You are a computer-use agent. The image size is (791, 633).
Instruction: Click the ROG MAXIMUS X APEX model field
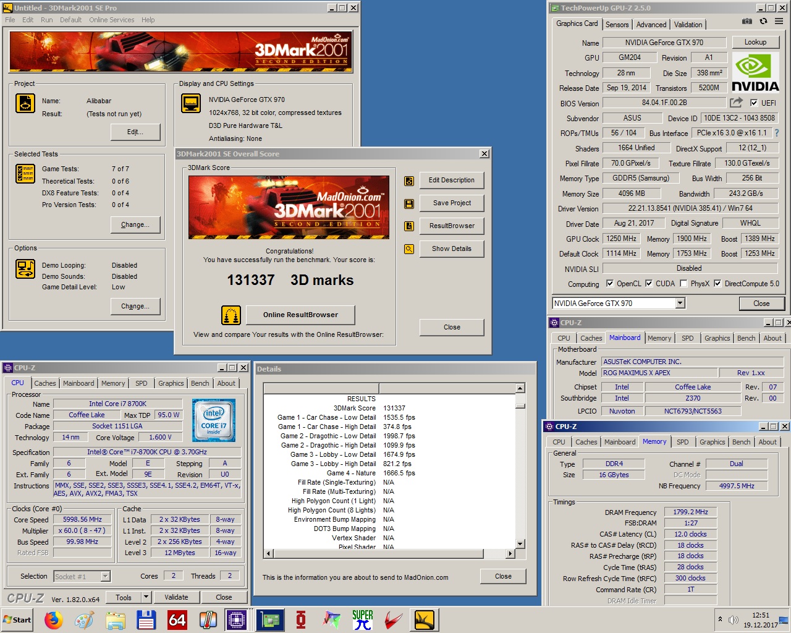point(659,373)
